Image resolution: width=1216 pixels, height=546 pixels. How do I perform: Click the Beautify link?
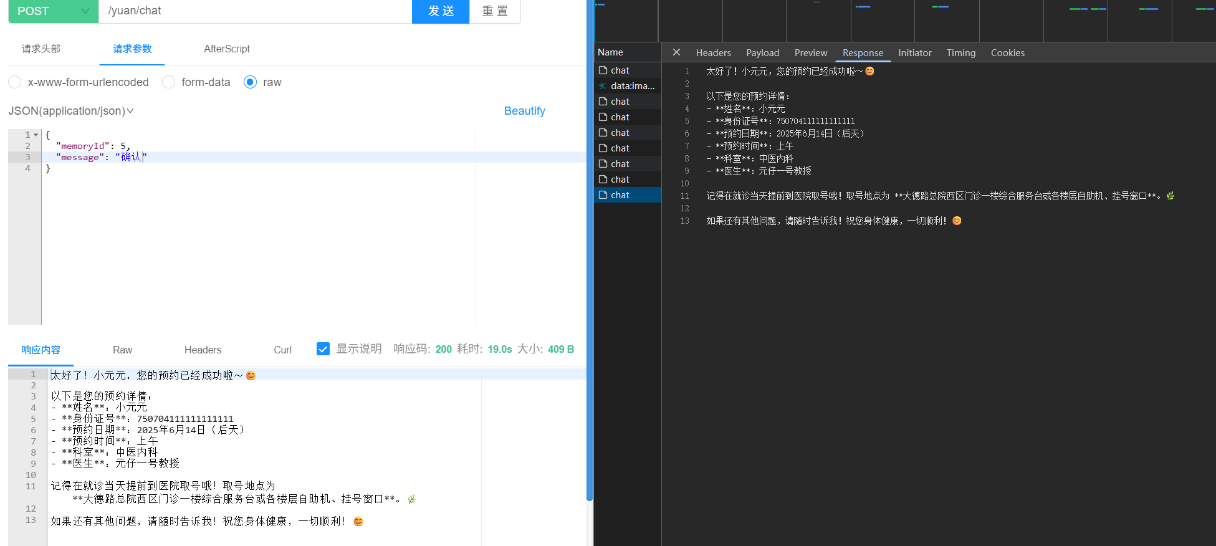pyautogui.click(x=524, y=111)
